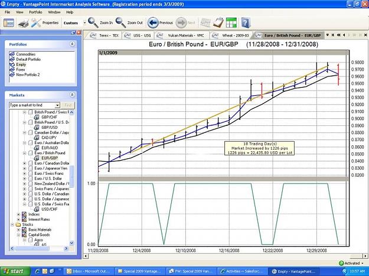Open the Custom zoom dropdown
The width and height of the screenshot is (369, 276).
coord(84,23)
